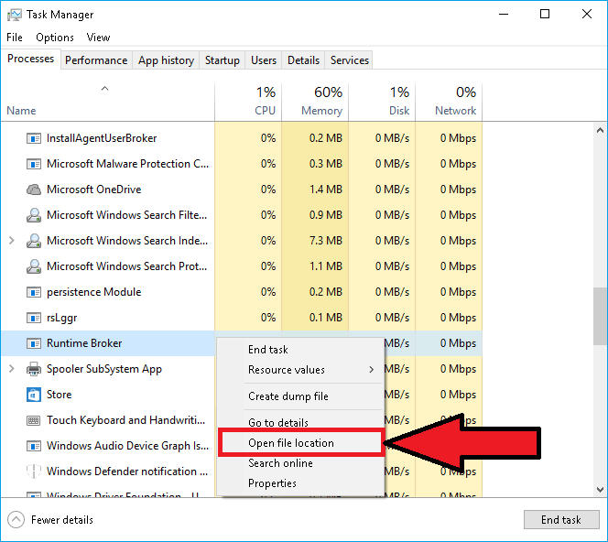
Task: Switch to the Performance tab
Action: tap(96, 60)
